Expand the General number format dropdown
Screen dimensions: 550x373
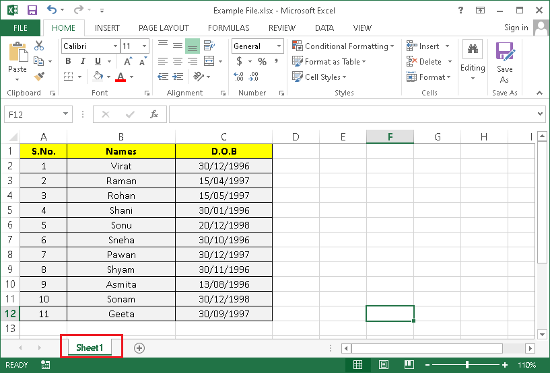pos(279,46)
